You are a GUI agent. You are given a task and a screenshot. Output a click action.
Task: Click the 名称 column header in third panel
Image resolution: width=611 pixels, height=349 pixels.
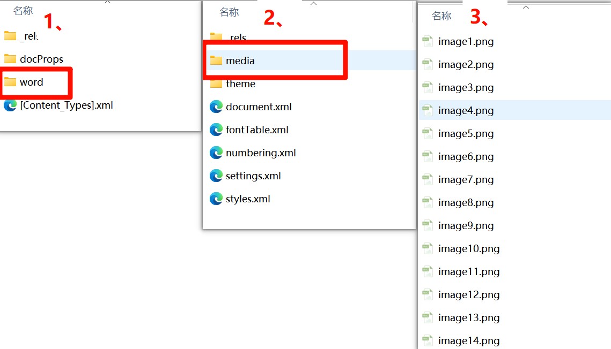(x=441, y=16)
